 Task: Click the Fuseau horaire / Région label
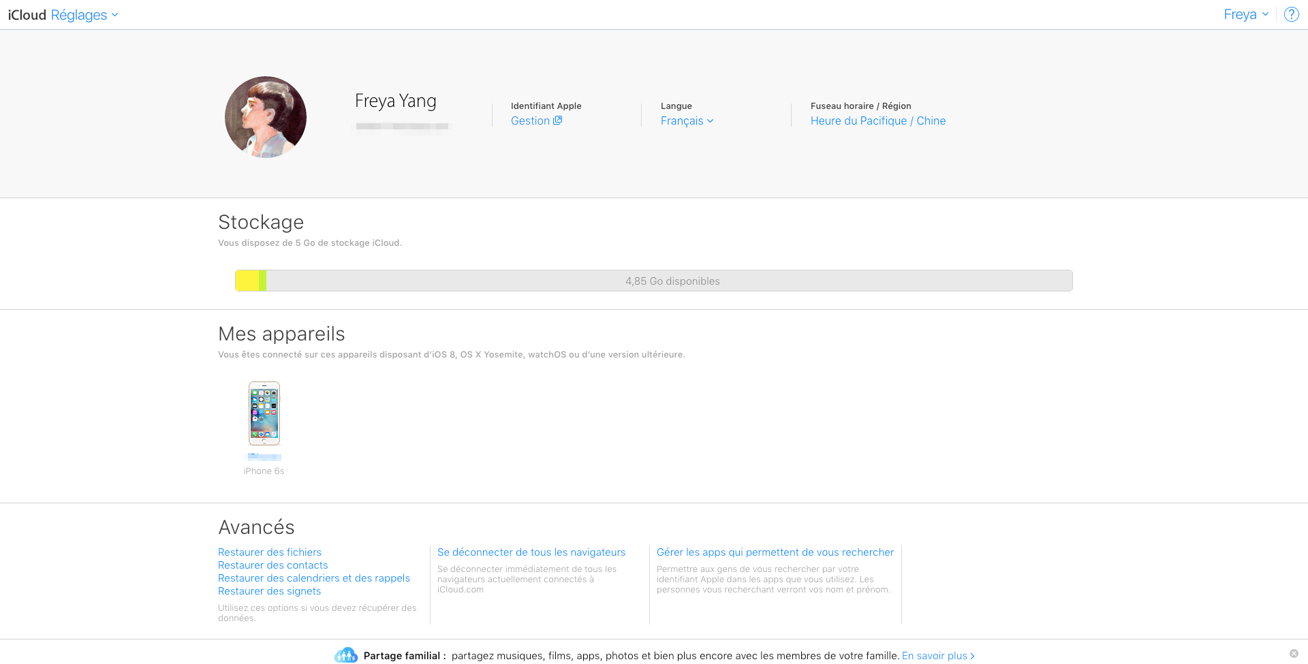pos(861,106)
